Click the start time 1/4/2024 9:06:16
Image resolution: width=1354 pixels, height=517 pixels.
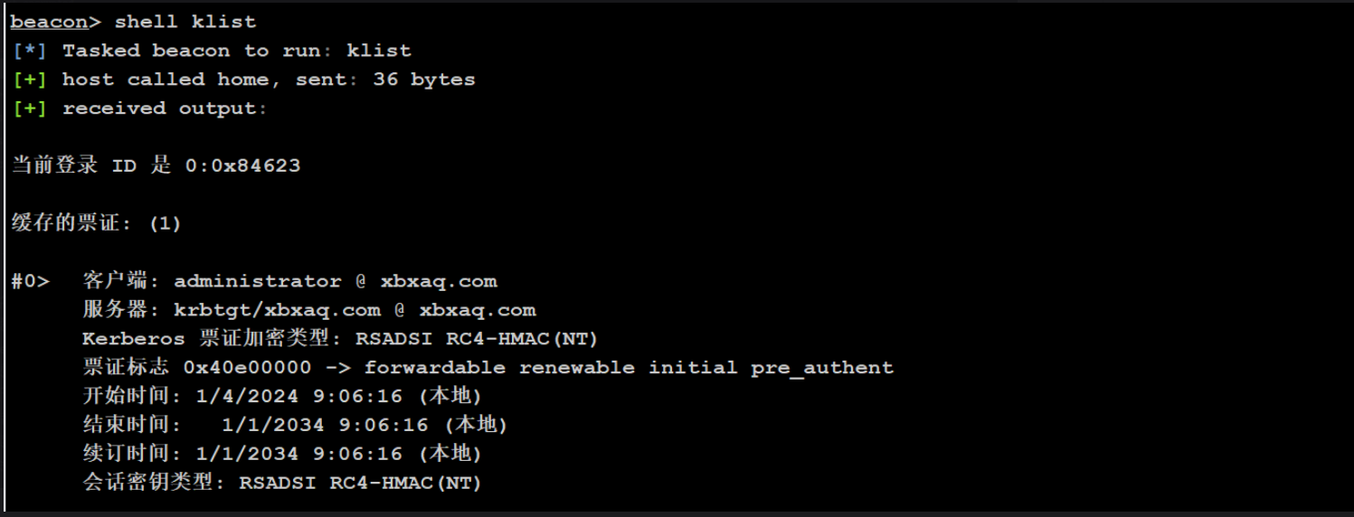point(298,397)
